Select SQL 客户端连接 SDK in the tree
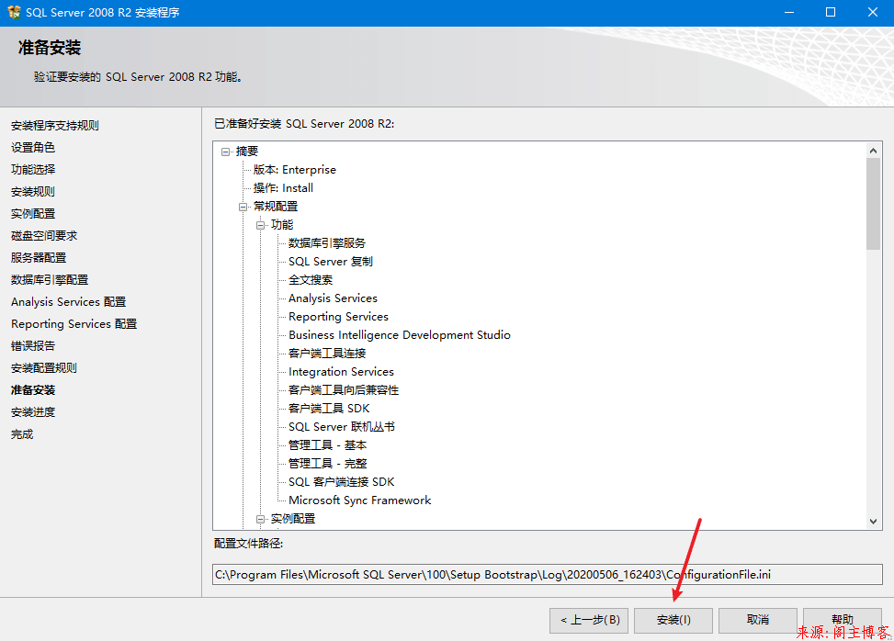894x641 pixels. click(342, 482)
